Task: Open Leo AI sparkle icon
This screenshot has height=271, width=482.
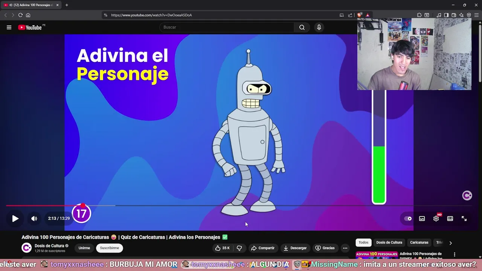Action: 461,15
